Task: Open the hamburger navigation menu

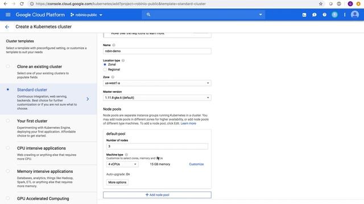Action: [x=8, y=15]
